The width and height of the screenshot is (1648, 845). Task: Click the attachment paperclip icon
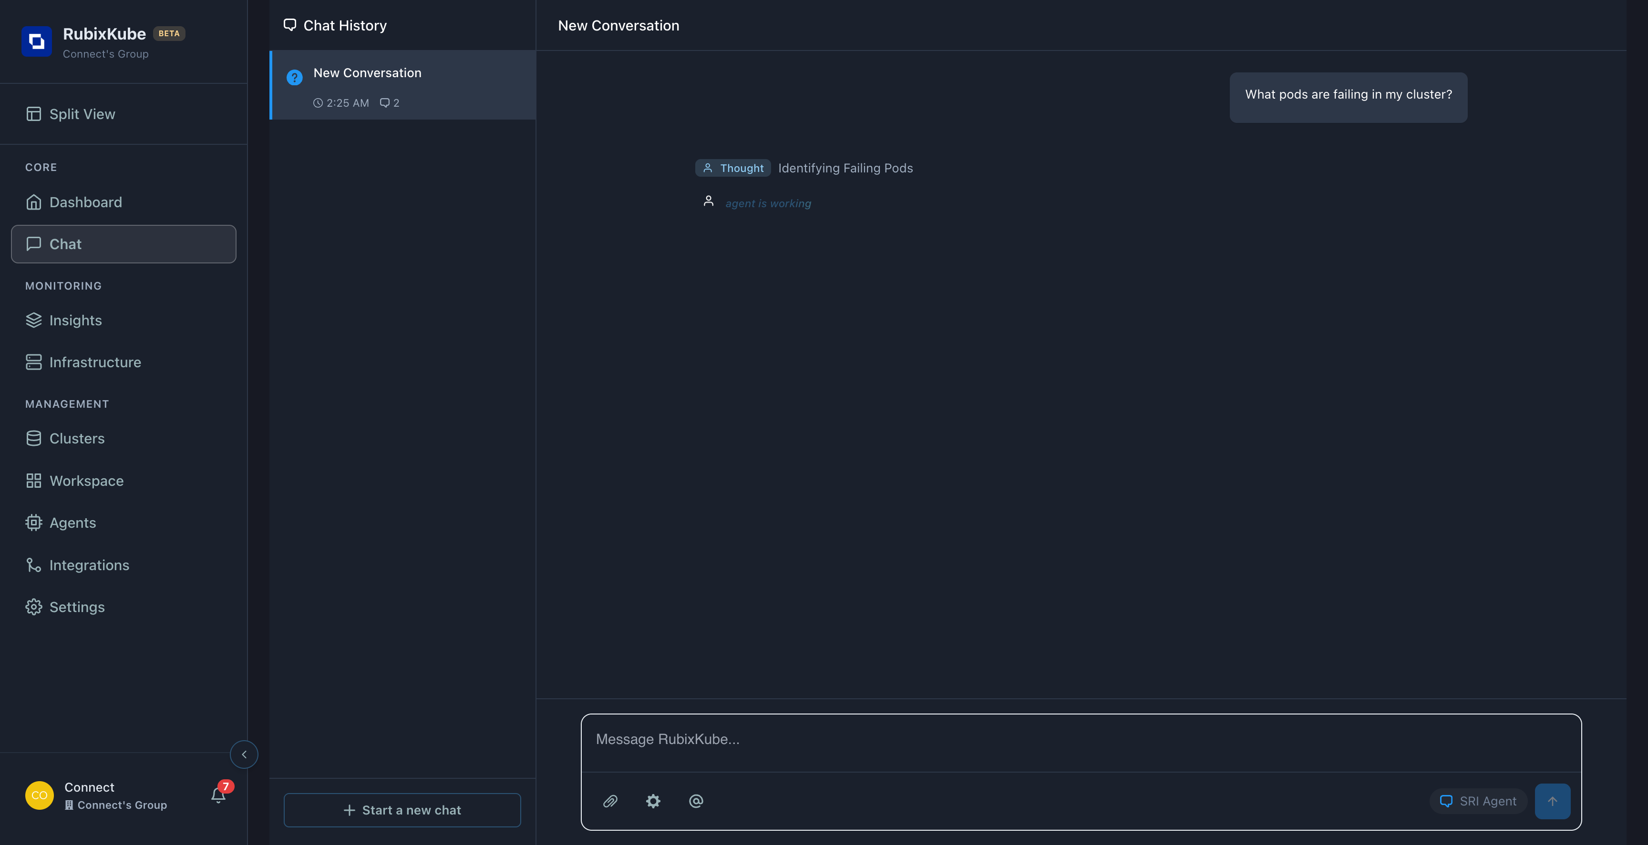pos(610,801)
